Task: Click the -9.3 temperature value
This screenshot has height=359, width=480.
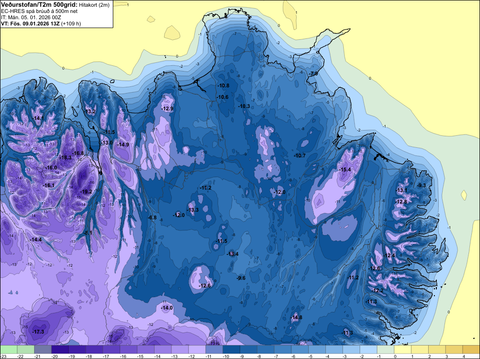Action: (421, 185)
